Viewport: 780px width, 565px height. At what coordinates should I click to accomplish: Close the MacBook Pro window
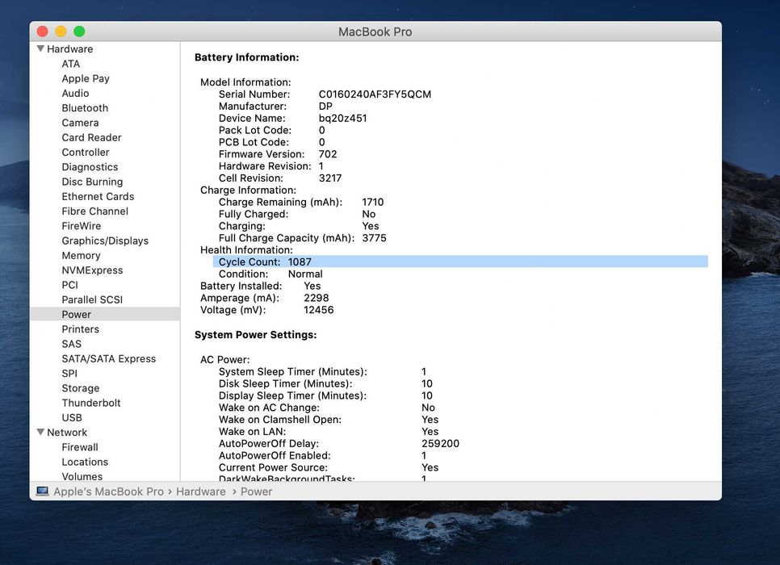click(x=42, y=31)
